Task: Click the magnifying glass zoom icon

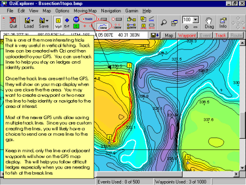Action: pyautogui.click(x=164, y=23)
